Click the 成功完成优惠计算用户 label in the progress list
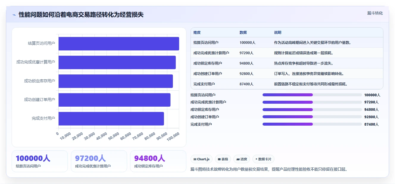Viewport: 395px width, 184px height. 208,102
